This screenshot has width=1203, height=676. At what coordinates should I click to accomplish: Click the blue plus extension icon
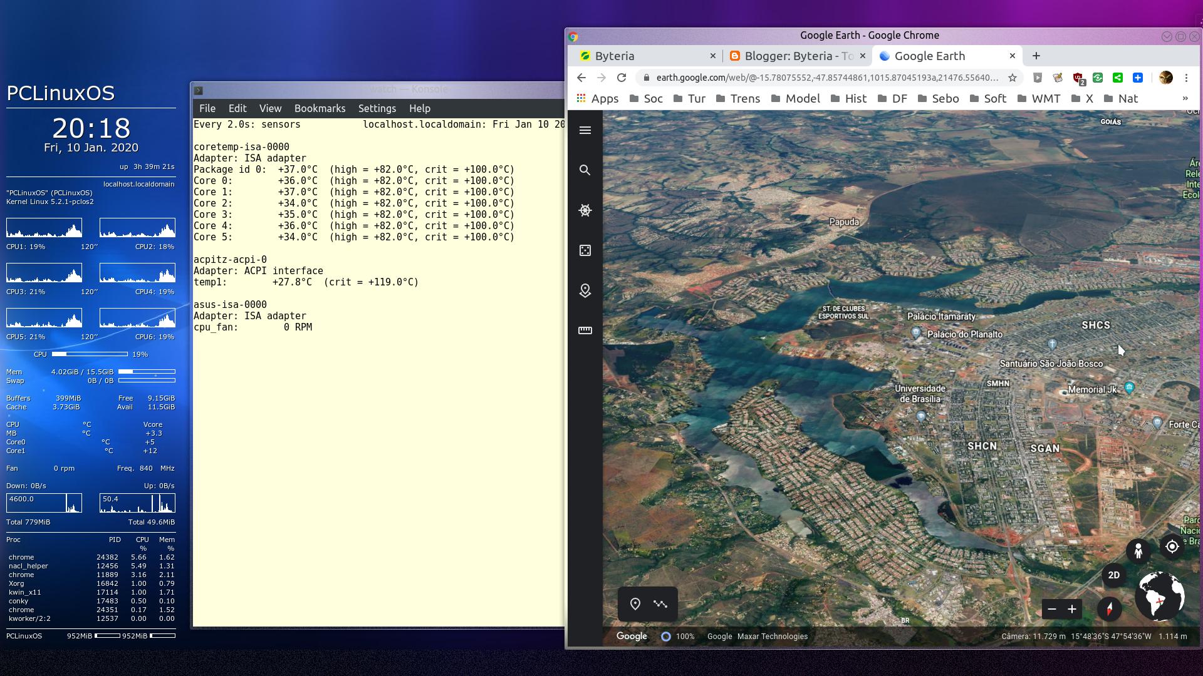[x=1138, y=78]
